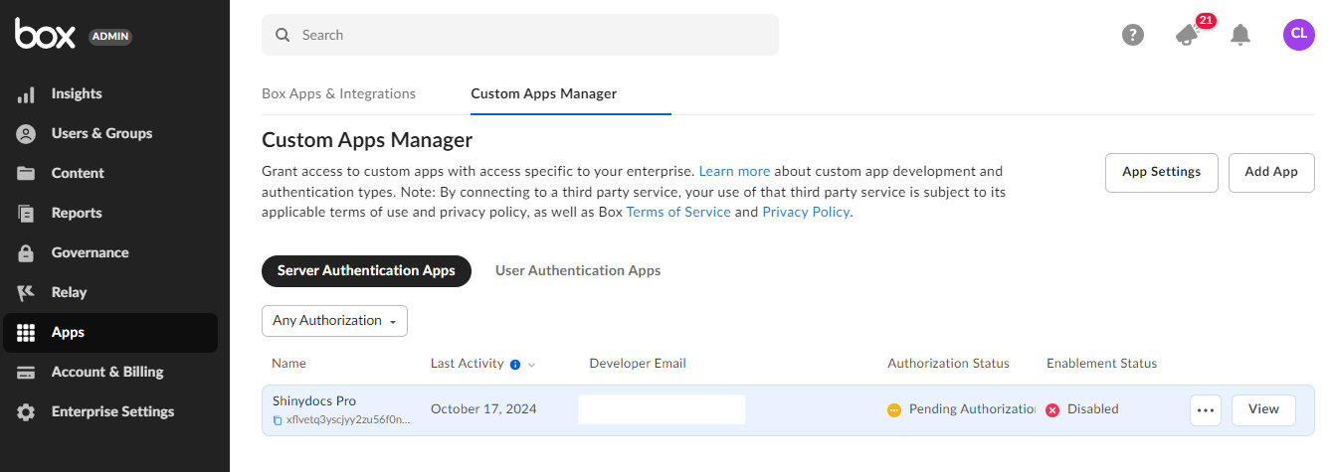Select Server Authentication Apps toggle
The image size is (1333, 472).
tap(366, 270)
